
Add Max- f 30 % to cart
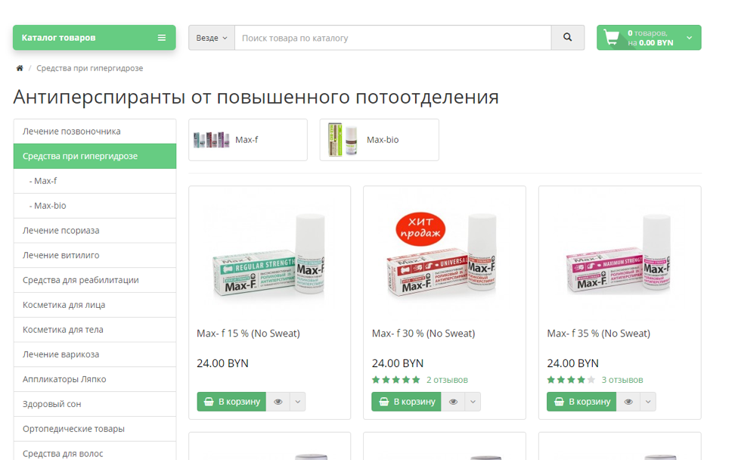click(406, 402)
